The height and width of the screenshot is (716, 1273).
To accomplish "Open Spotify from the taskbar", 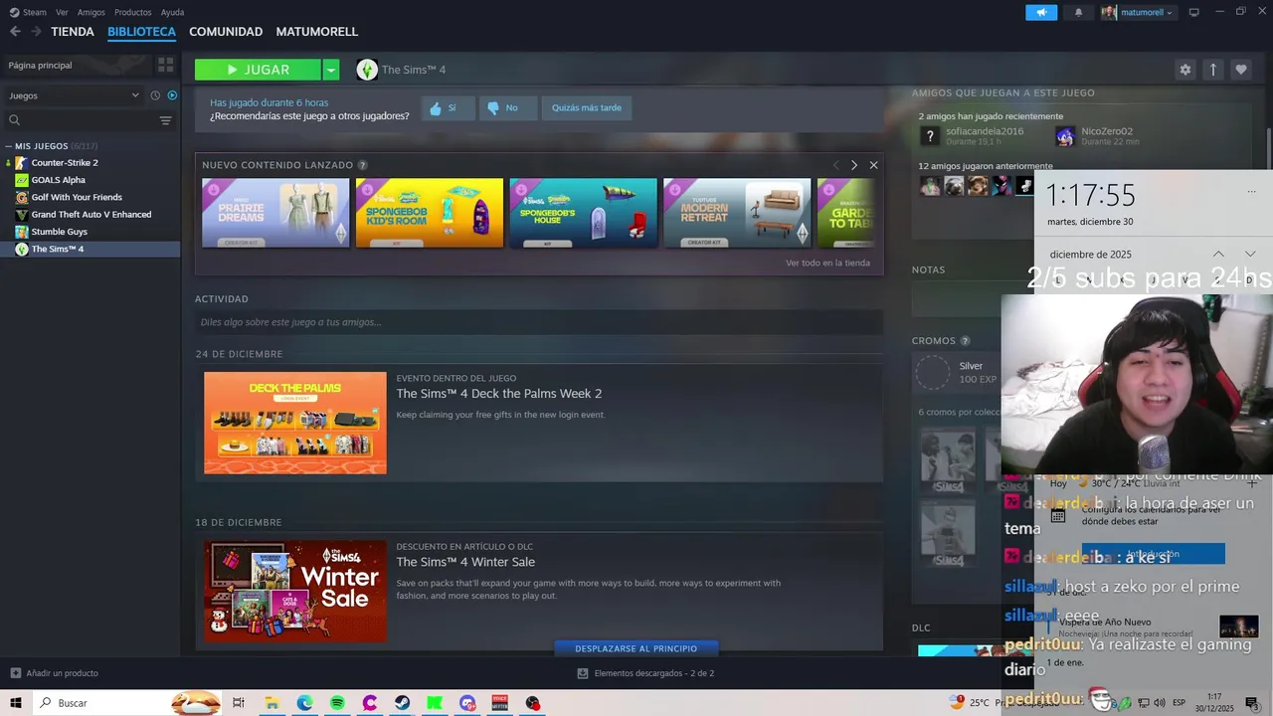I will pyautogui.click(x=337, y=703).
